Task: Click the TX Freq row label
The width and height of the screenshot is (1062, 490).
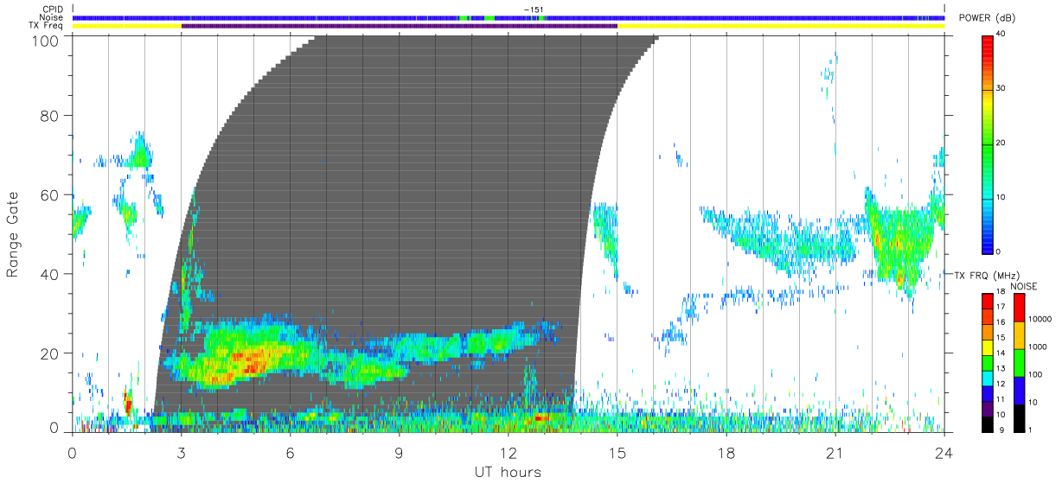Action: pyautogui.click(x=47, y=26)
